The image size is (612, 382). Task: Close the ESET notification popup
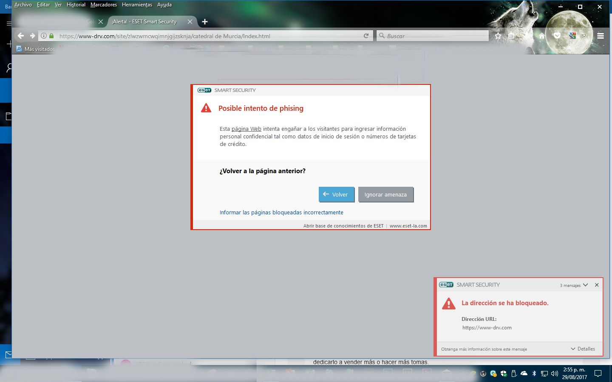[597, 285]
